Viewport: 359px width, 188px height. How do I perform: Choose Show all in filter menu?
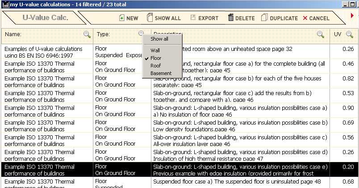click(159, 39)
